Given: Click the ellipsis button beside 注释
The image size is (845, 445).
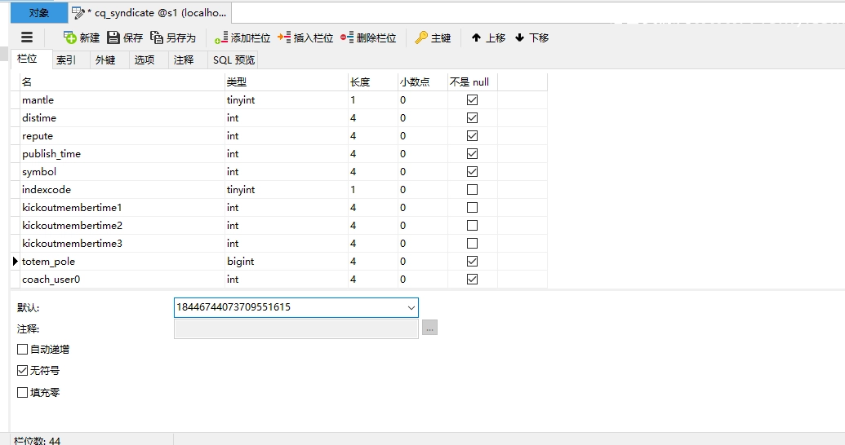Looking at the screenshot, I should 429,328.
